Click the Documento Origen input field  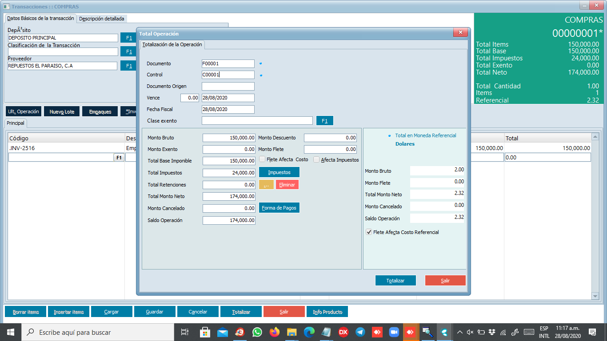[x=228, y=86]
